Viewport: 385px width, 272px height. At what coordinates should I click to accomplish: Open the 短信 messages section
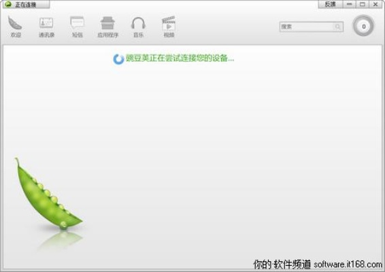coord(77,27)
